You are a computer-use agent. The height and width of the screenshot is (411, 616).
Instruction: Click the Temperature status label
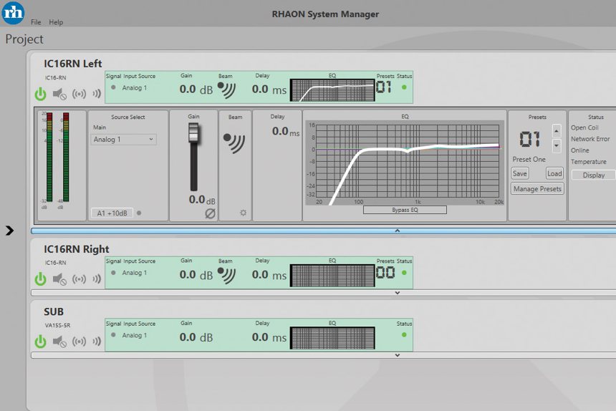point(589,162)
